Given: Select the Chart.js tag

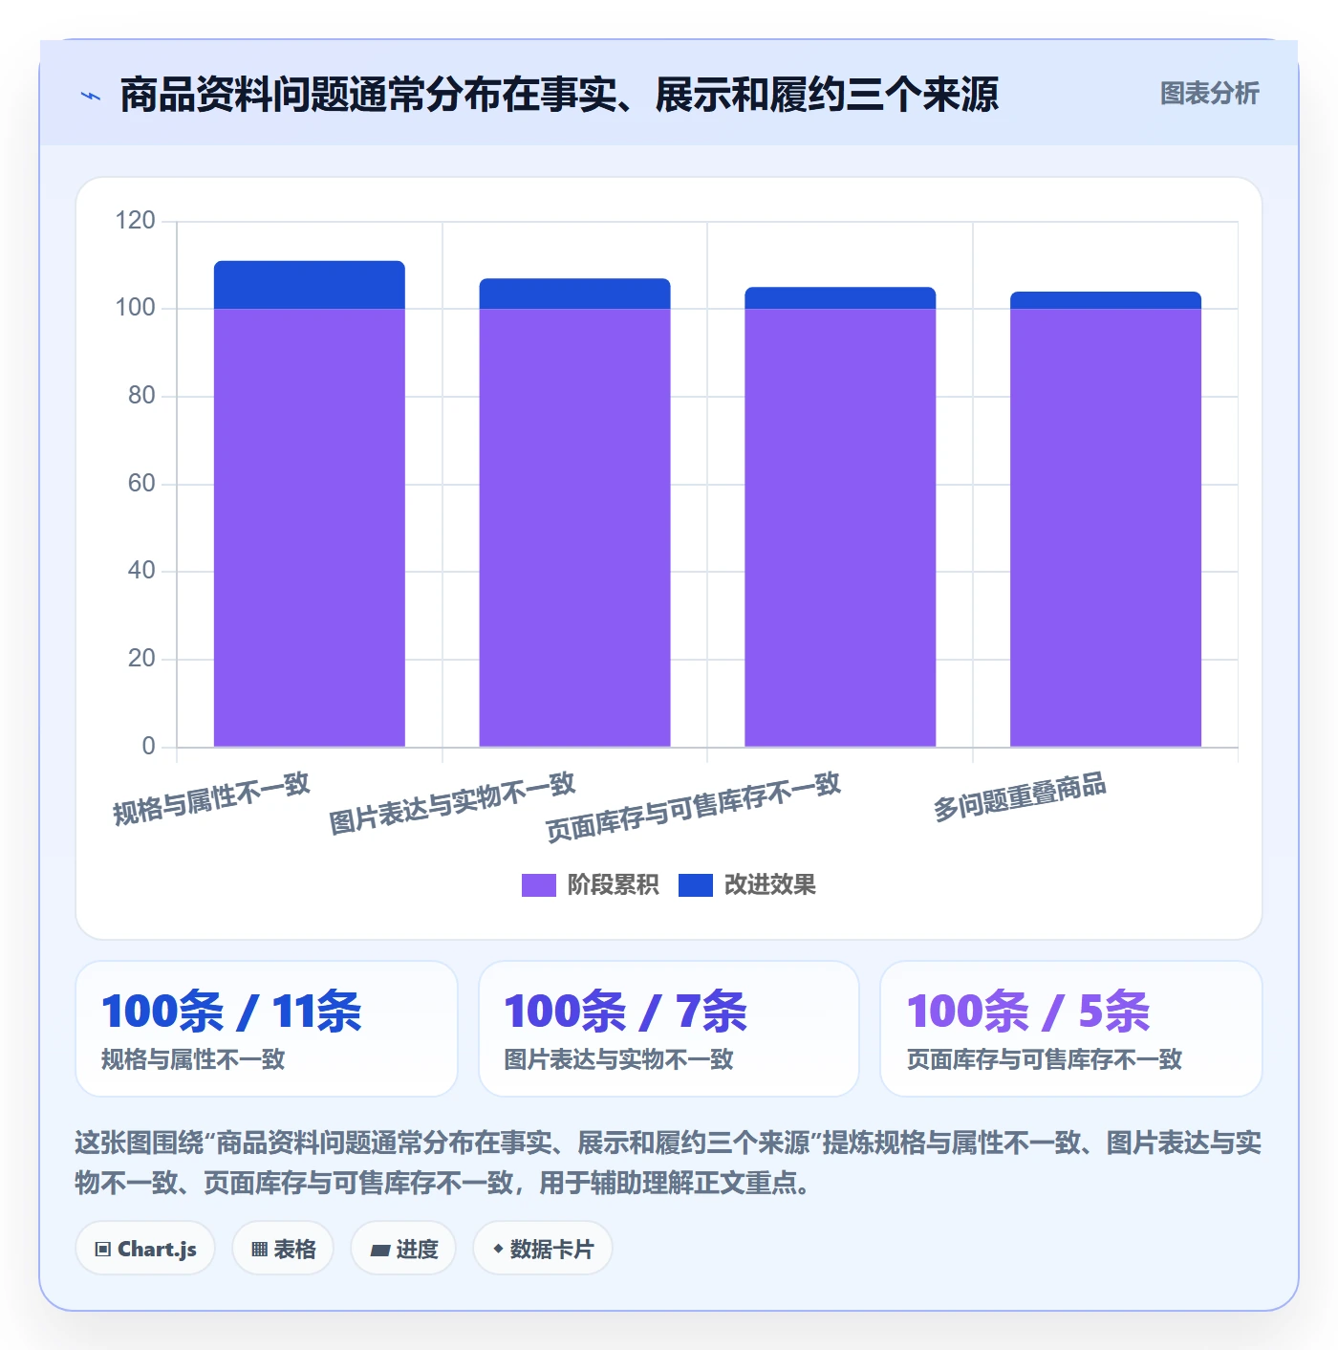Looking at the screenshot, I should (x=145, y=1249).
